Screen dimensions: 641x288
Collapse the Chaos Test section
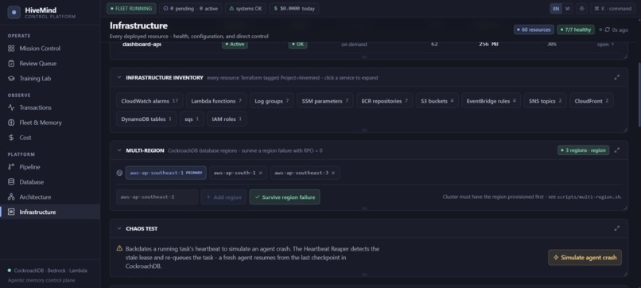[119, 228]
